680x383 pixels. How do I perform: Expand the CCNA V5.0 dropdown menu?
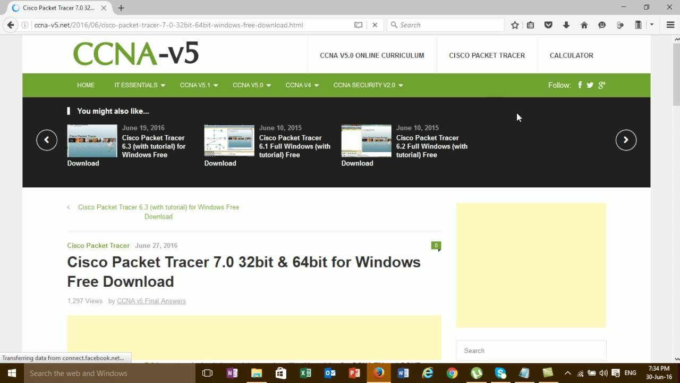[x=252, y=85]
